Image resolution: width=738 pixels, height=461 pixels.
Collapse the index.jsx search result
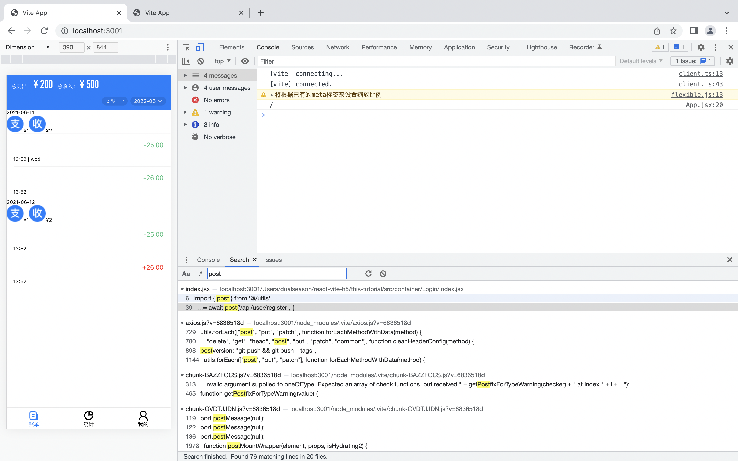(182, 289)
